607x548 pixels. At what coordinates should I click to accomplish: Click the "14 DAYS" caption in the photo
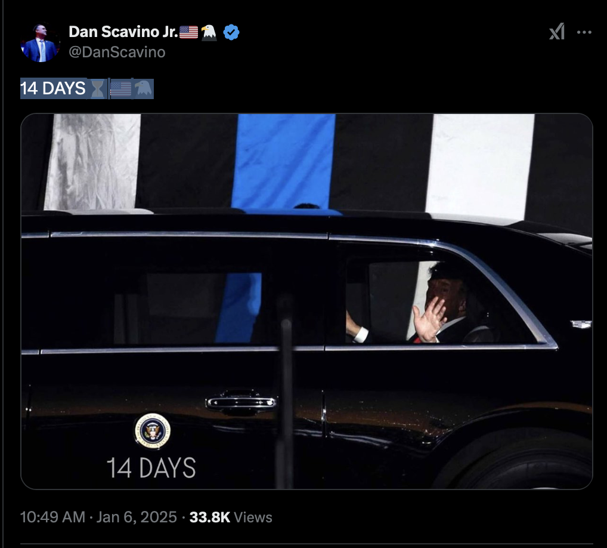coord(151,468)
